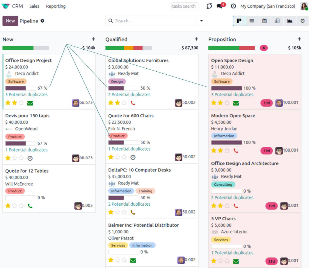Screen dimensions: 309x268
Task: Open the graph view
Action: point(290,21)
